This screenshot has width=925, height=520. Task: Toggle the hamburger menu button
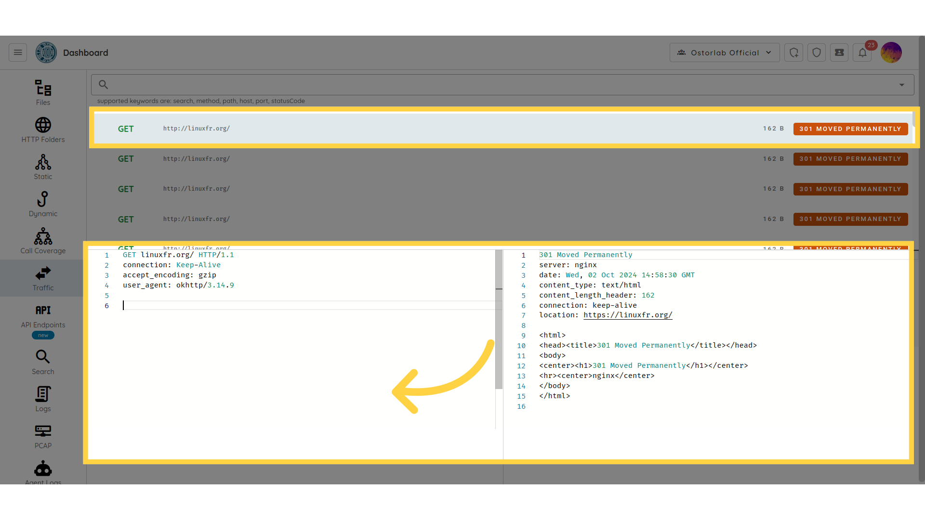pos(18,52)
